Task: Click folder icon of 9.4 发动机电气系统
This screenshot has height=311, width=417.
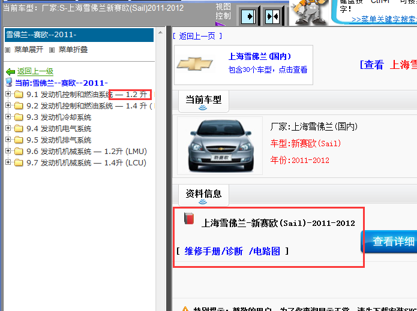Action: [19, 129]
